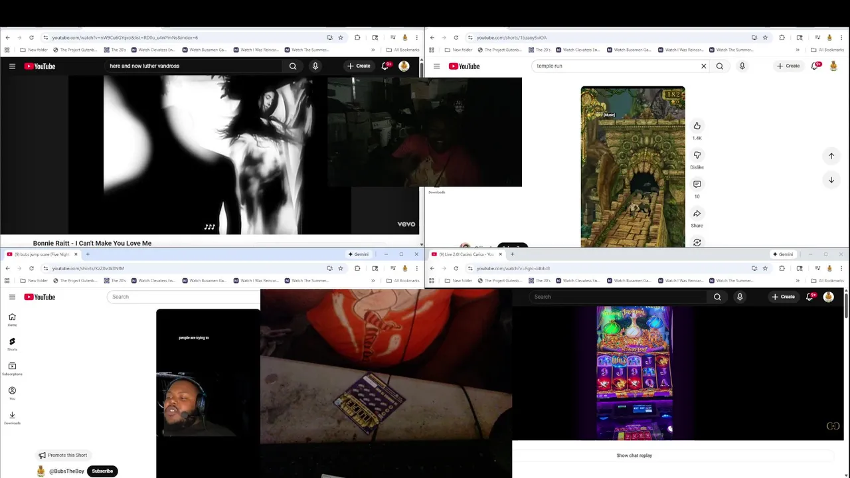The image size is (850, 478).
Task: Click 'Show chat replay' button
Action: pos(634,455)
